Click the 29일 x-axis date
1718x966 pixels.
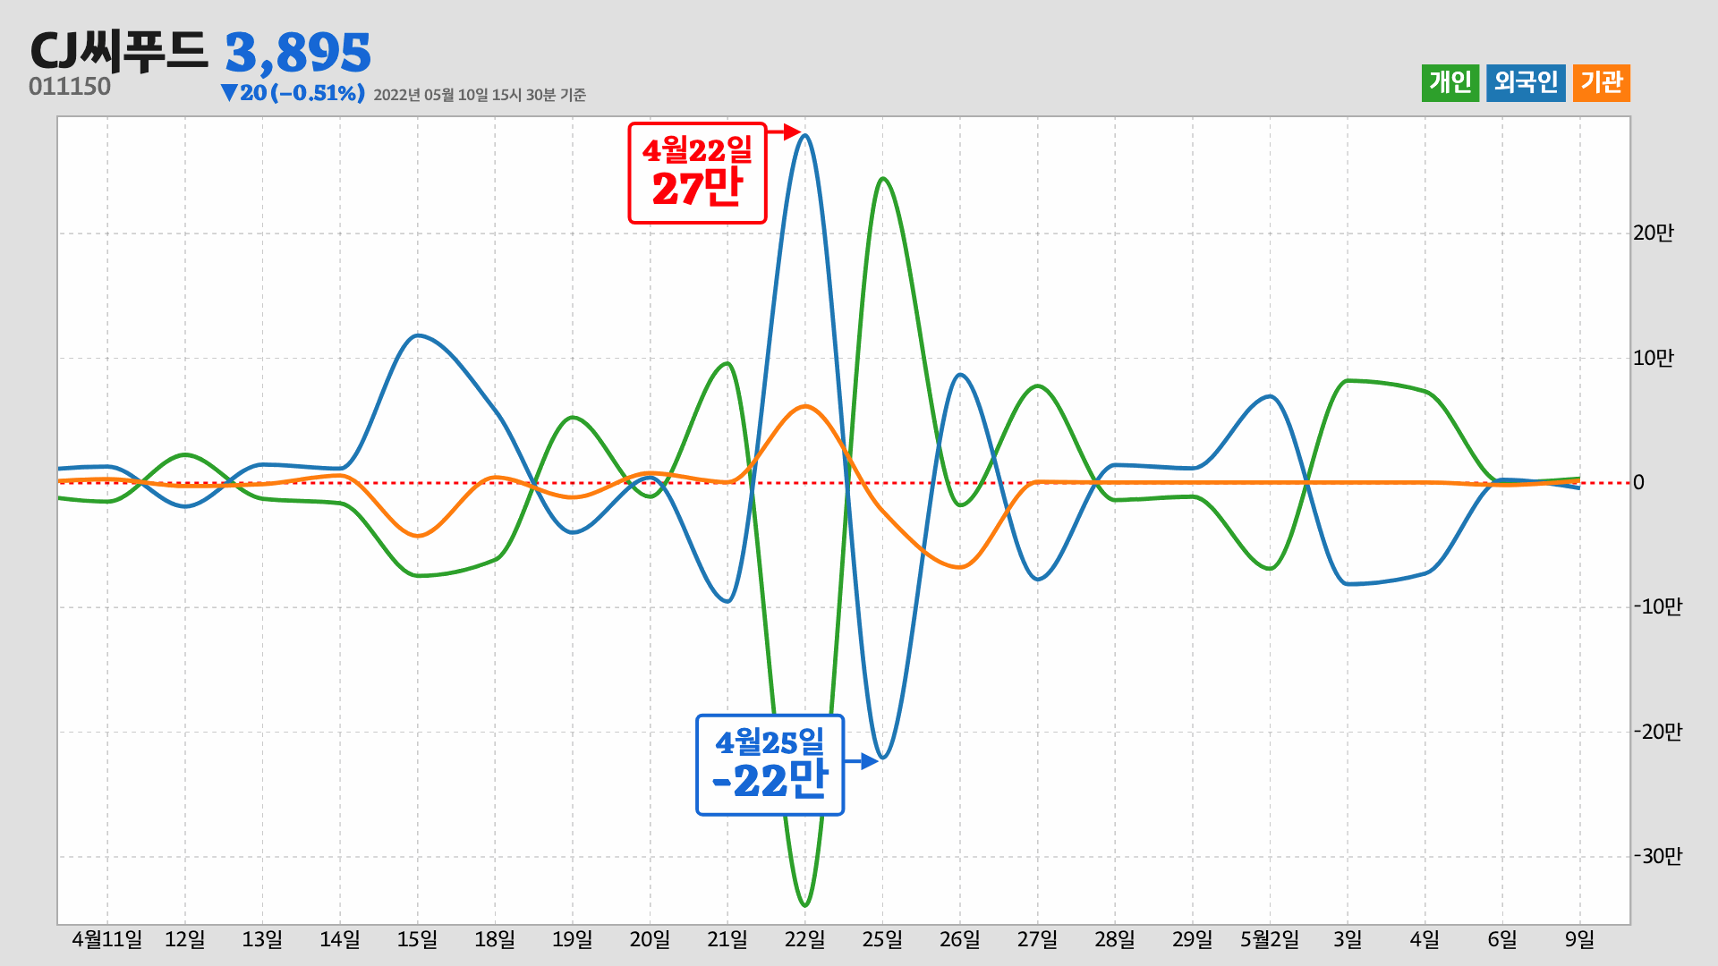[1193, 940]
